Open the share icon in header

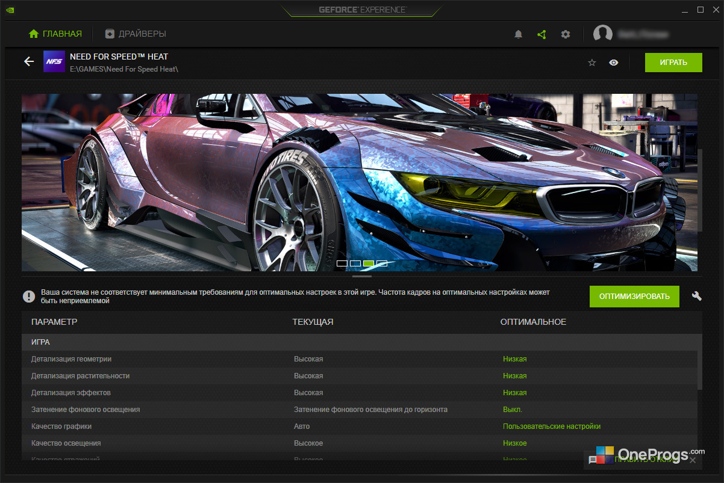[x=541, y=34]
